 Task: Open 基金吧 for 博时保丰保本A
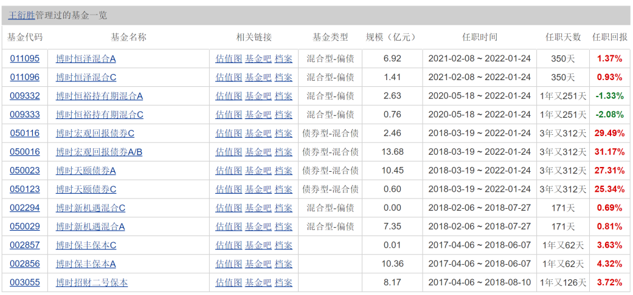(x=258, y=264)
